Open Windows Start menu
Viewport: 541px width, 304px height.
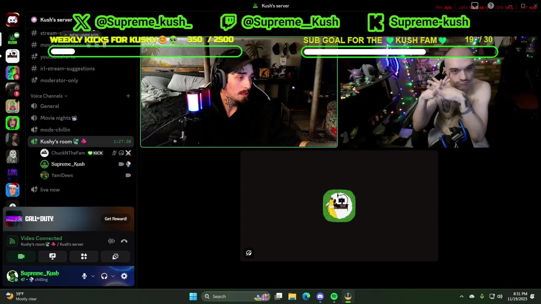coord(193,296)
